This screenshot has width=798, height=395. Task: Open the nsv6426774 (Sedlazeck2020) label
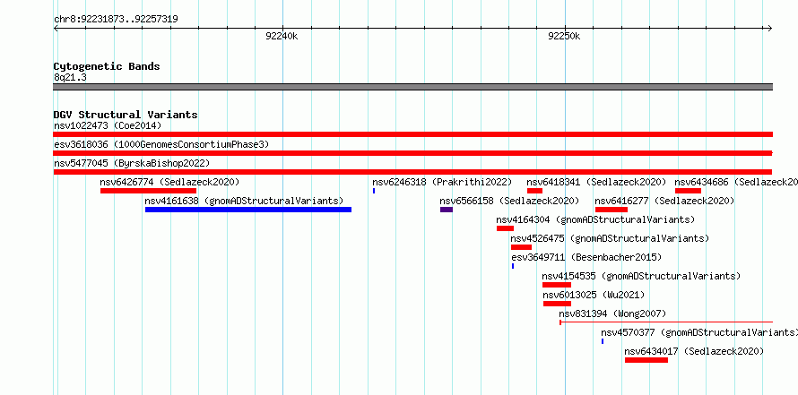pos(169,182)
